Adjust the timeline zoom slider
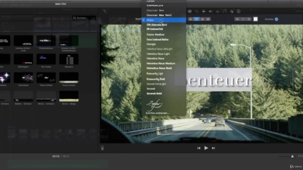This screenshot has height=170, width=303. [x=292, y=156]
